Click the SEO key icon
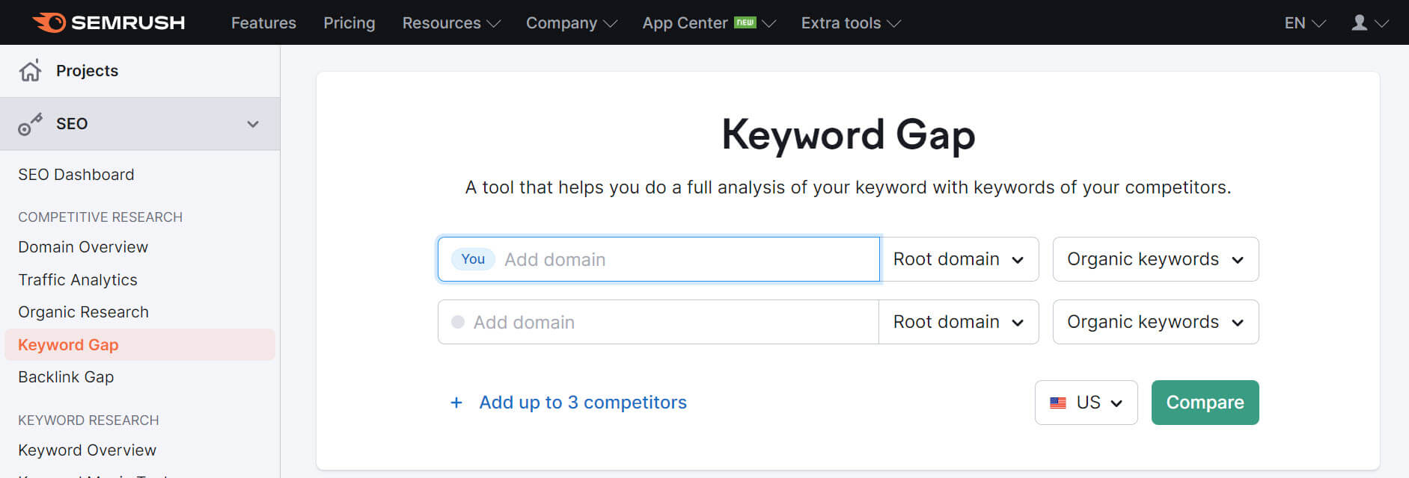Viewport: 1409px width, 478px height. 30,124
